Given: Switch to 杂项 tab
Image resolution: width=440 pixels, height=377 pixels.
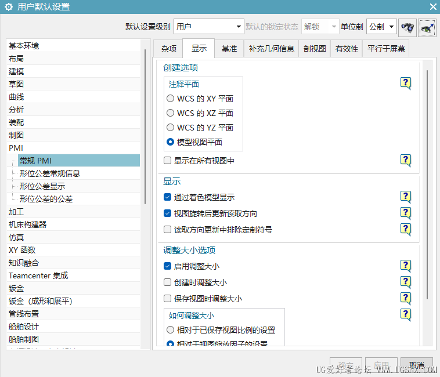Looking at the screenshot, I should [x=169, y=49].
